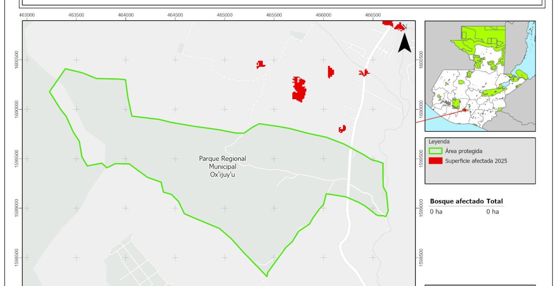Click the 465000 easting label on top axis

click(x=225, y=15)
